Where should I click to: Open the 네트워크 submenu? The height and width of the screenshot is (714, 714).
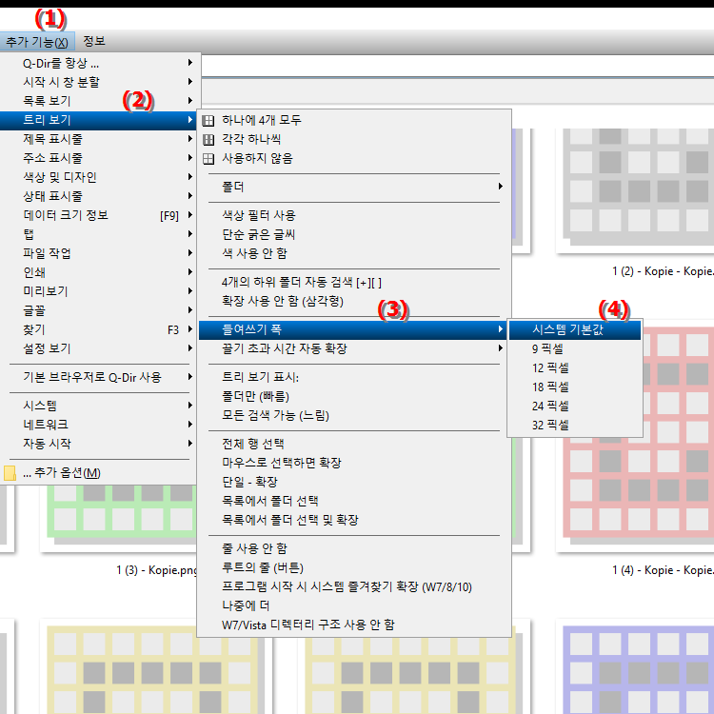pyautogui.click(x=98, y=425)
